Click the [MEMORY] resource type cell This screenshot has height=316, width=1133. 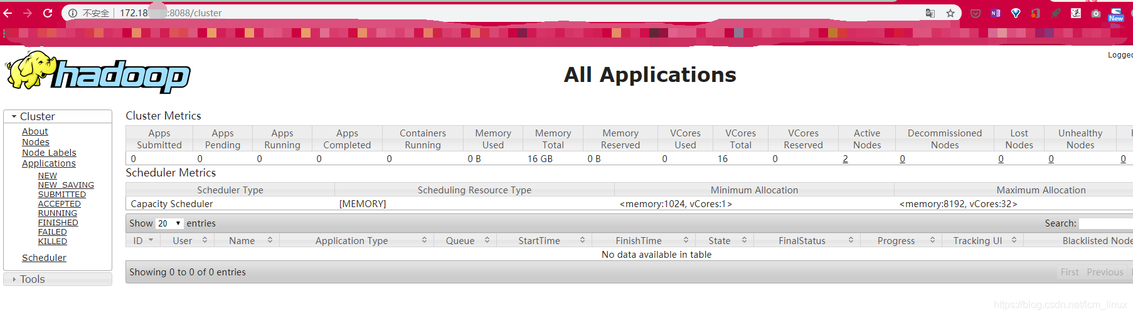363,204
